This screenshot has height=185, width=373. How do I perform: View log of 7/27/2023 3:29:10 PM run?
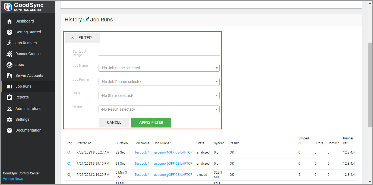tap(69, 164)
